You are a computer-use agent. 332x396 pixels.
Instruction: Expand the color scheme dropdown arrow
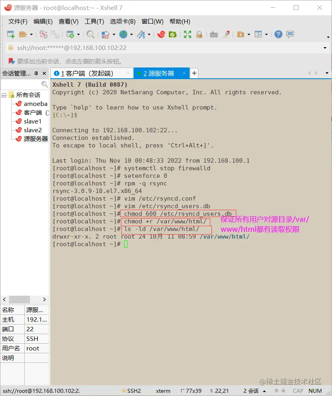click(114, 34)
